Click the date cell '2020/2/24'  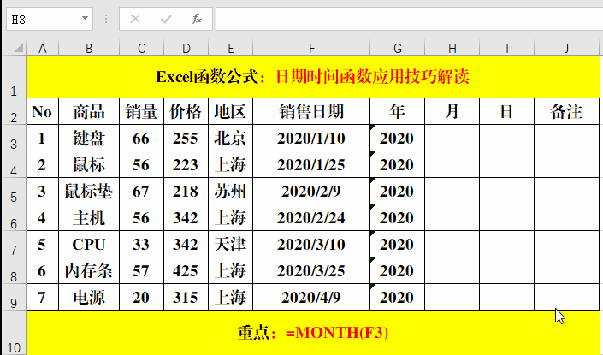coord(311,217)
